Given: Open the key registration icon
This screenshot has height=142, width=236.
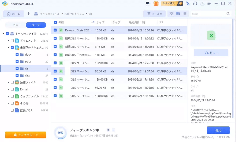Looking at the screenshot, I should pos(188,3).
